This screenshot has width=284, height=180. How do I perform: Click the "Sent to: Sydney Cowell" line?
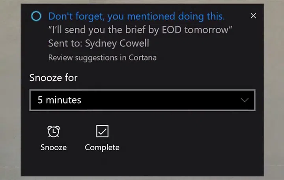coord(99,43)
